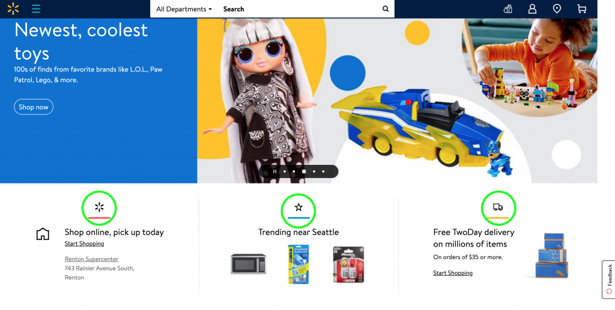Open the hamburger menu
The image size is (615, 310).
36,8
